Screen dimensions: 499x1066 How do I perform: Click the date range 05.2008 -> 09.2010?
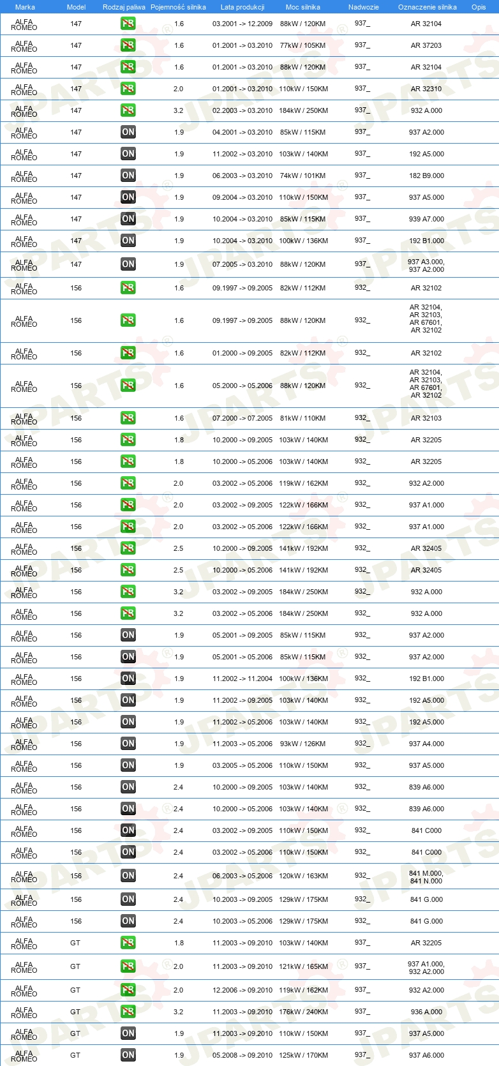pyautogui.click(x=242, y=1055)
